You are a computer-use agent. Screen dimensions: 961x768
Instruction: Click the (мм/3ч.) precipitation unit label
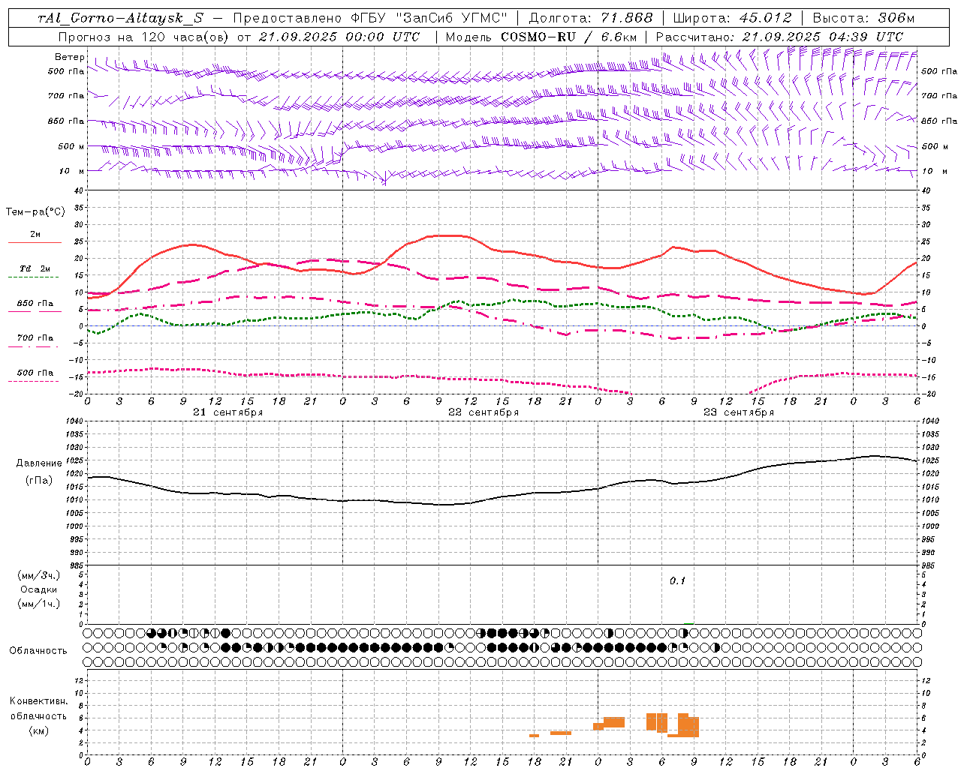tap(38, 576)
